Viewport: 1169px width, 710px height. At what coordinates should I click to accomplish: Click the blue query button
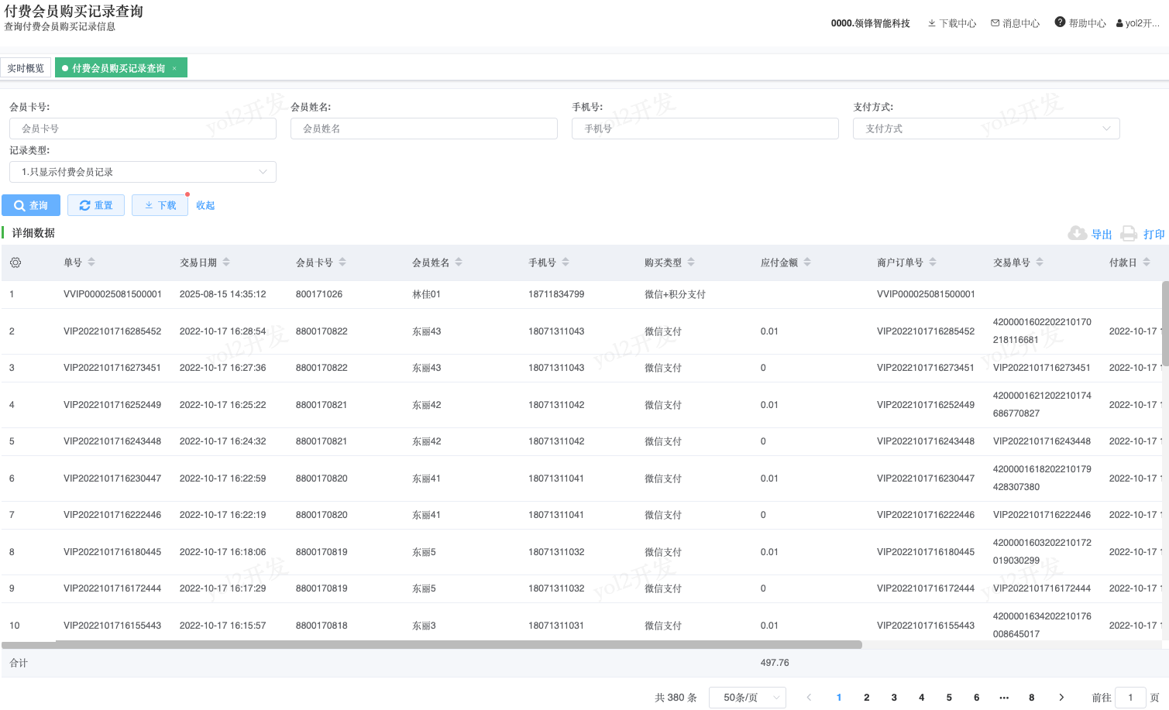click(31, 205)
